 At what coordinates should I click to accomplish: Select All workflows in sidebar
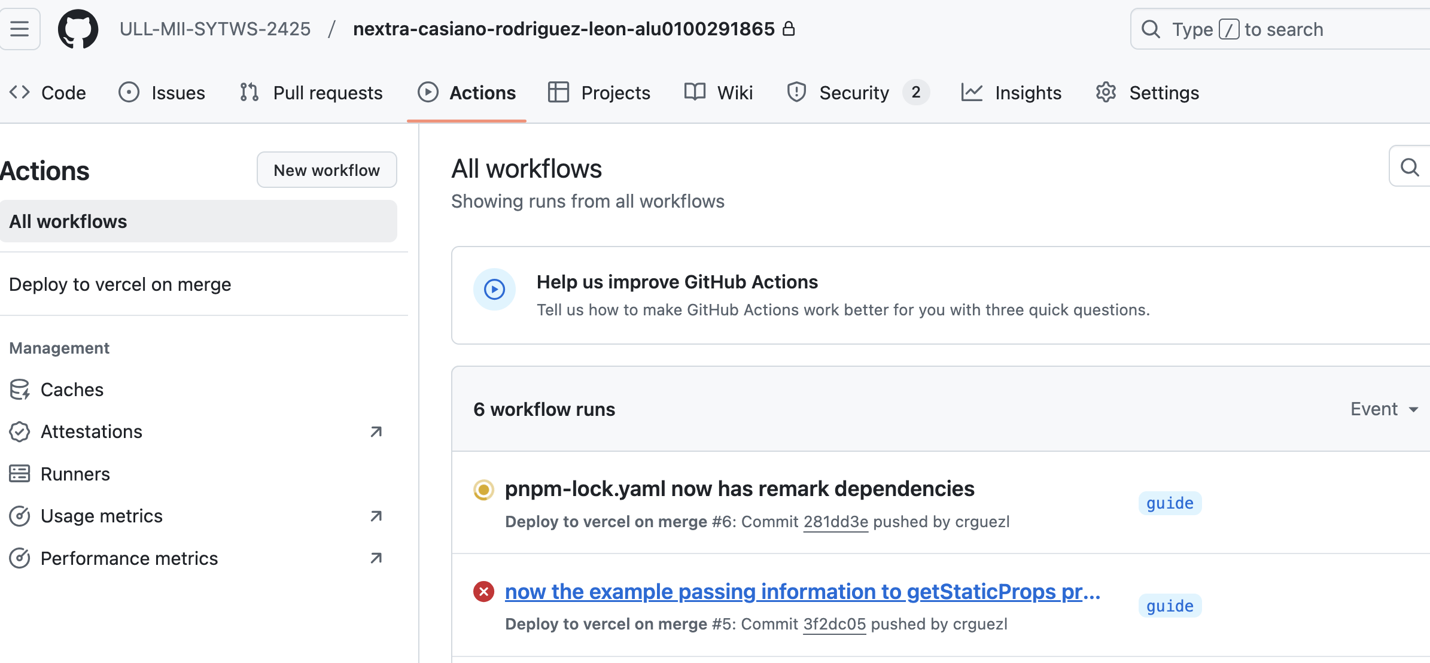point(198,221)
